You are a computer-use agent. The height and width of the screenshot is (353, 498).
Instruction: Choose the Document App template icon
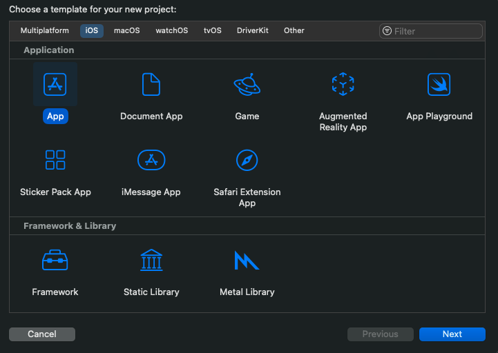(151, 84)
